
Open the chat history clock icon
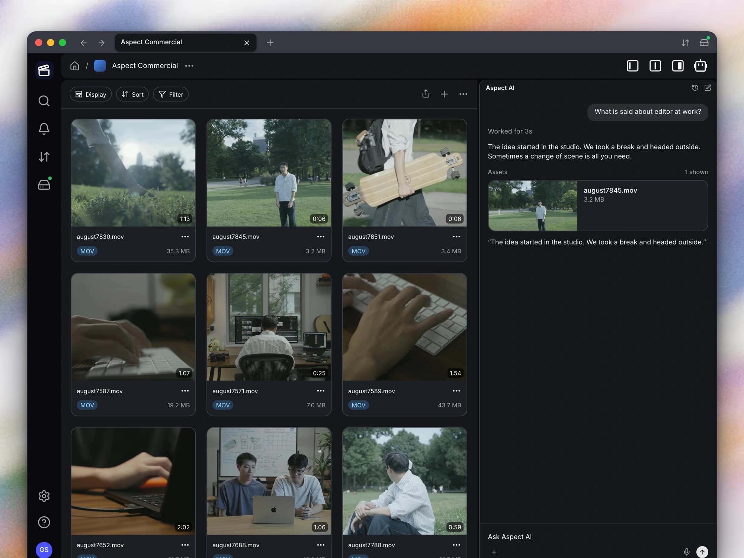pyautogui.click(x=695, y=88)
